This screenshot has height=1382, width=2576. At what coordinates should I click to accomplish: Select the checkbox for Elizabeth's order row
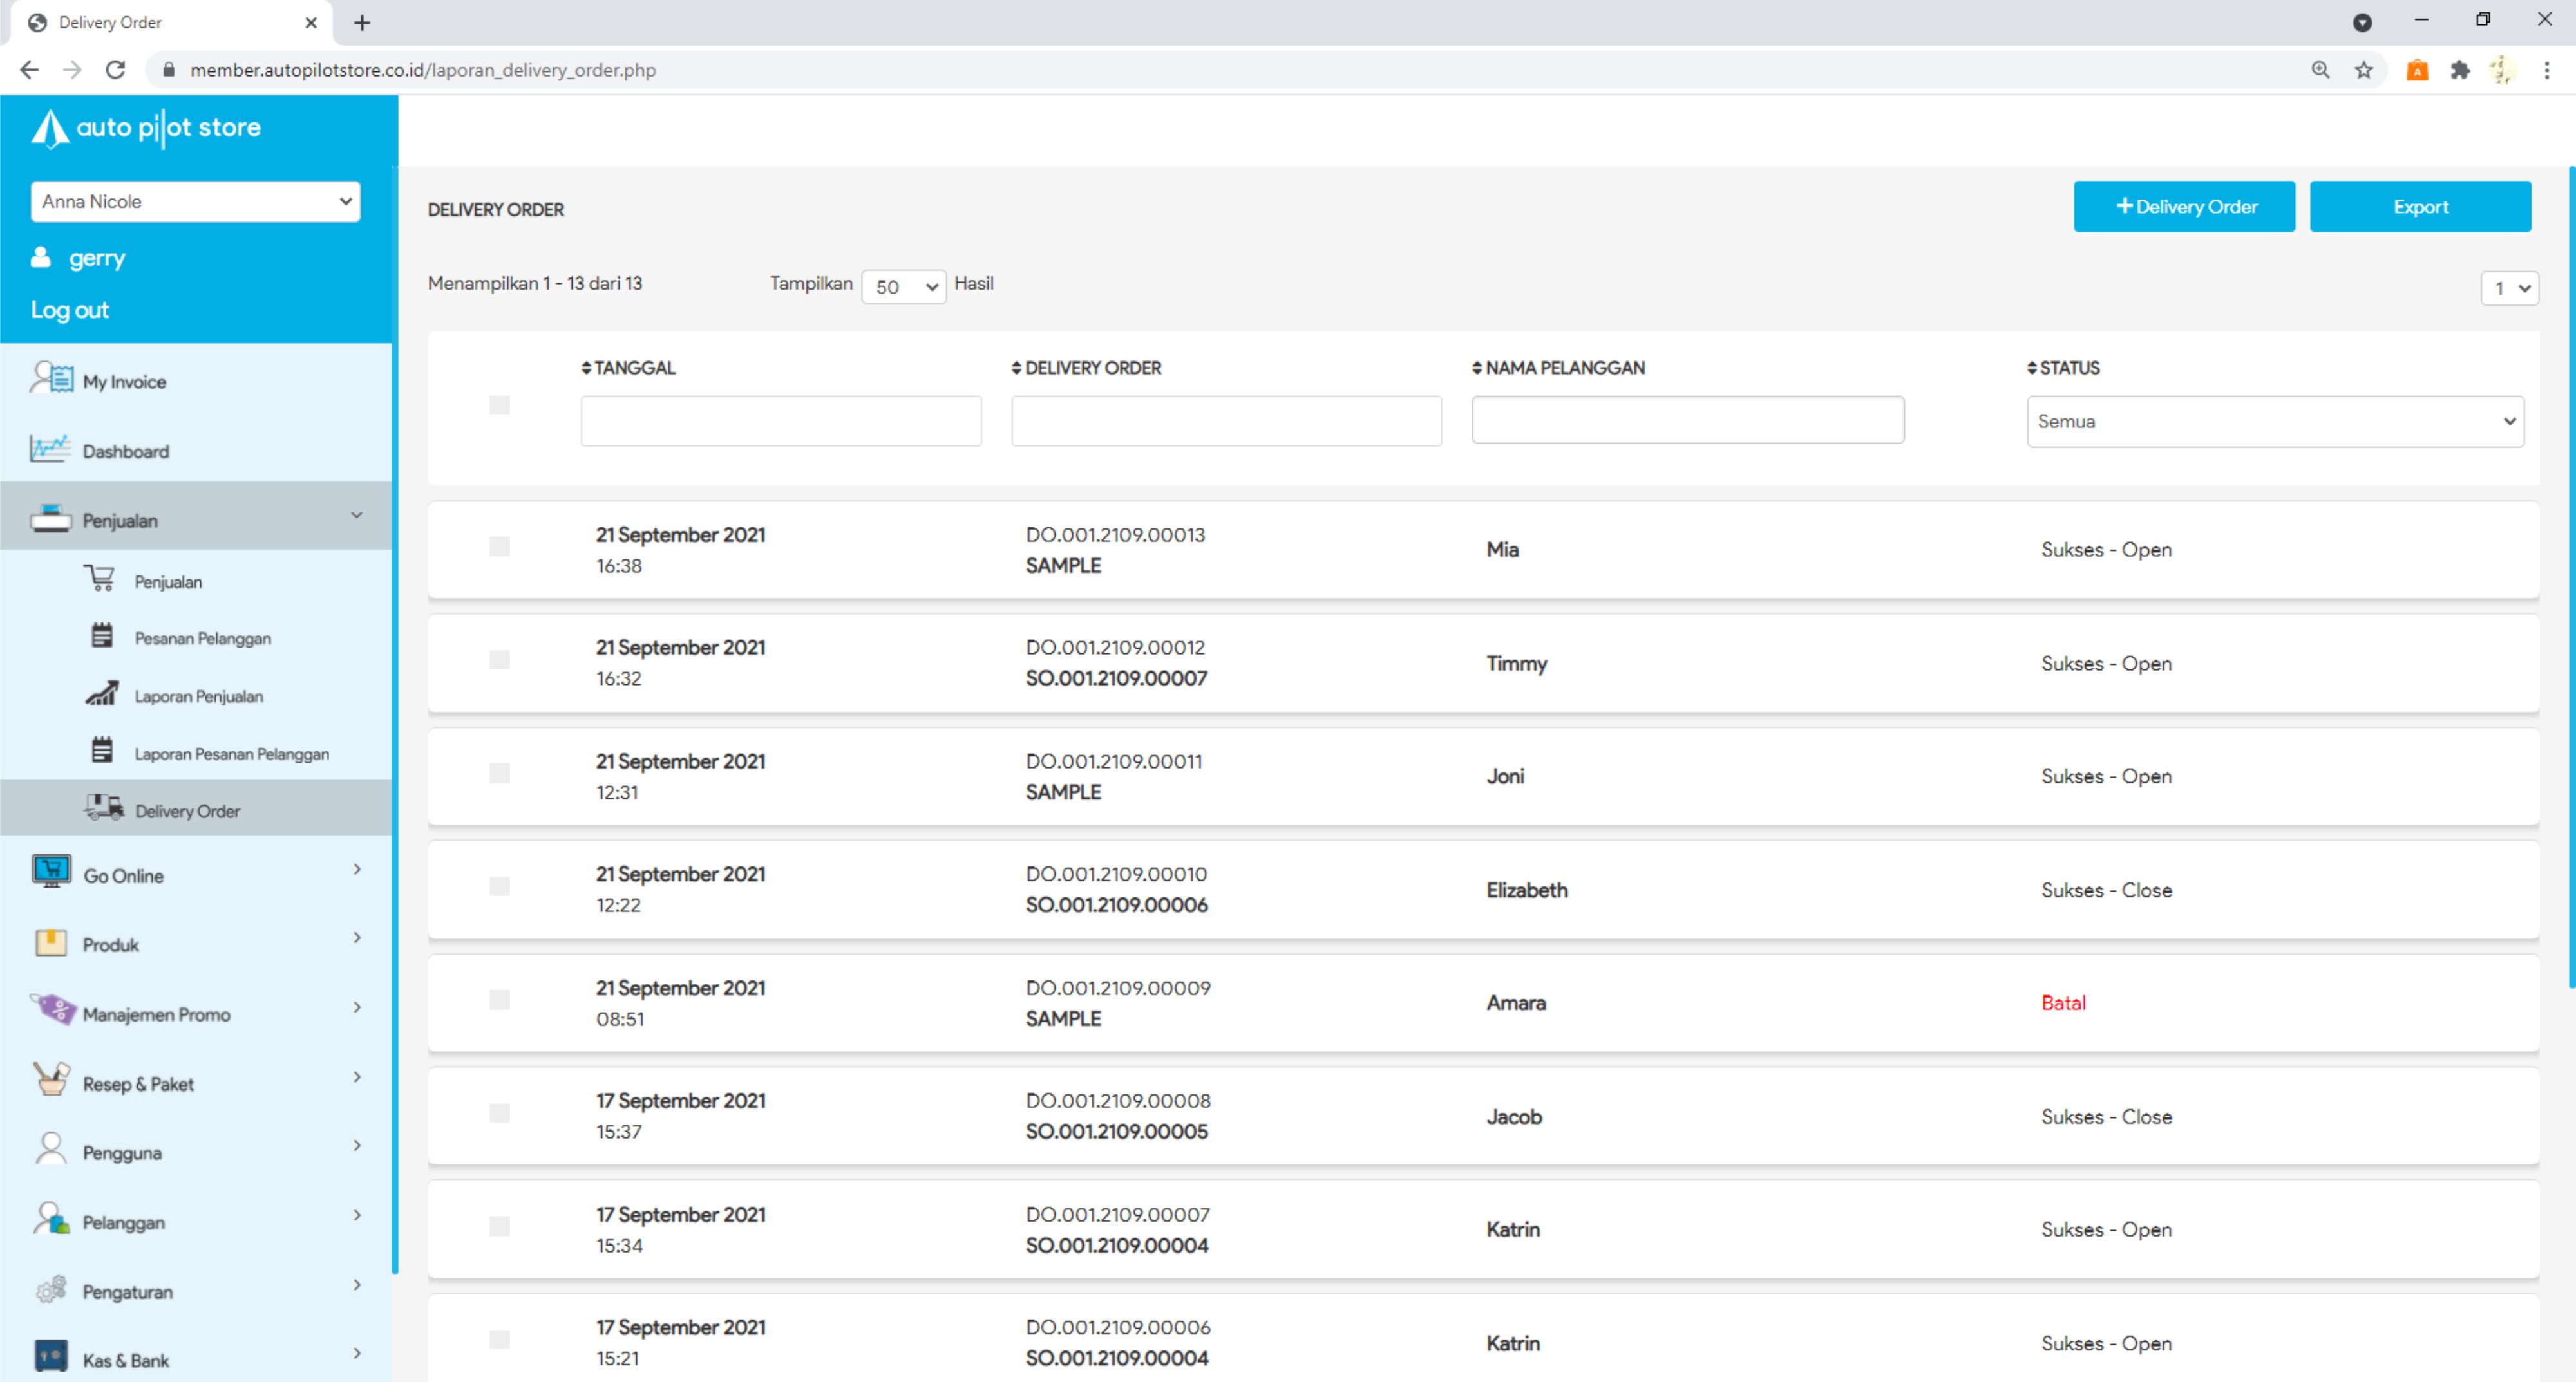(499, 886)
